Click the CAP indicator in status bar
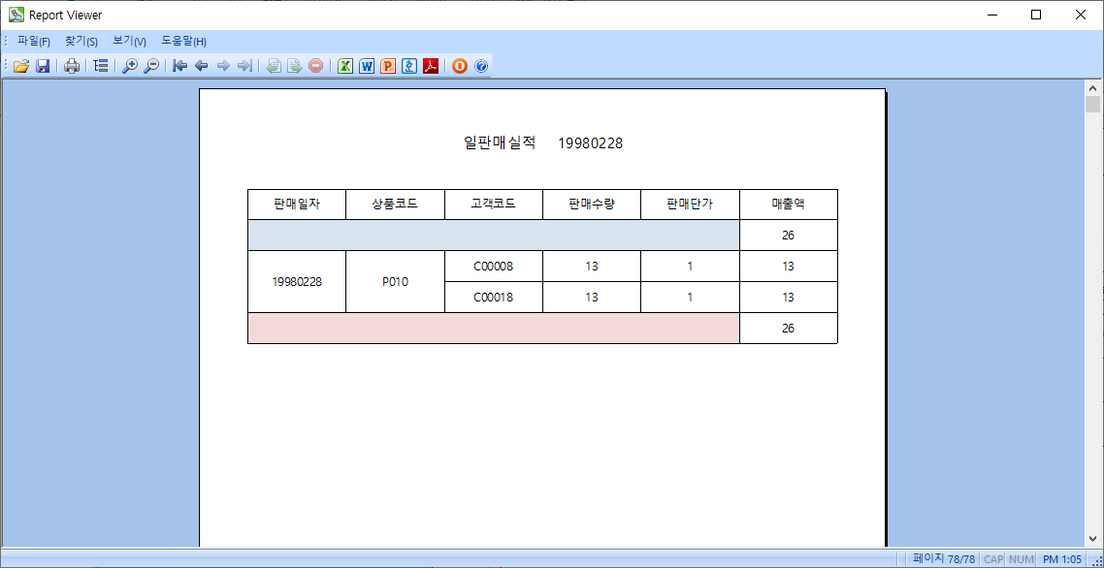 point(993,559)
